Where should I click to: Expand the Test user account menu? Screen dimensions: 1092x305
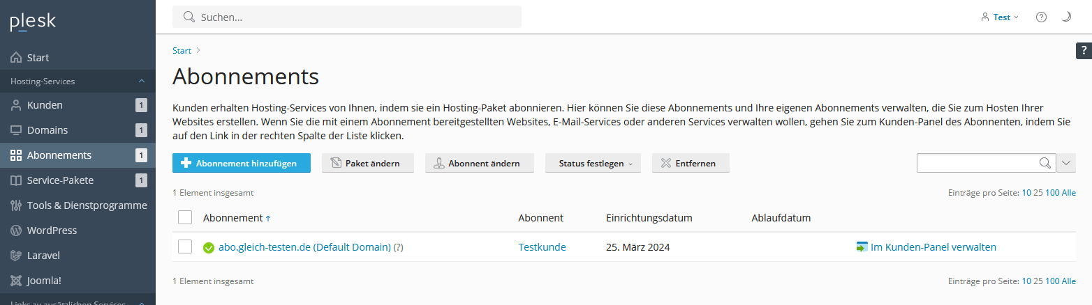1000,17
